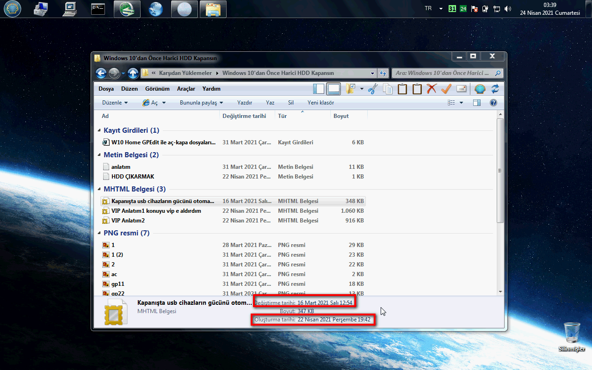Toggle the navigation pane toolbar icon
Image resolution: width=592 pixels, height=370 pixels.
point(319,89)
